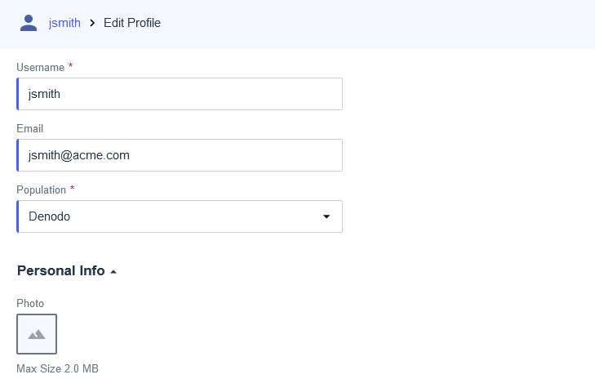
Task: Click the user avatar icon beside jsmith
Action: point(29,23)
